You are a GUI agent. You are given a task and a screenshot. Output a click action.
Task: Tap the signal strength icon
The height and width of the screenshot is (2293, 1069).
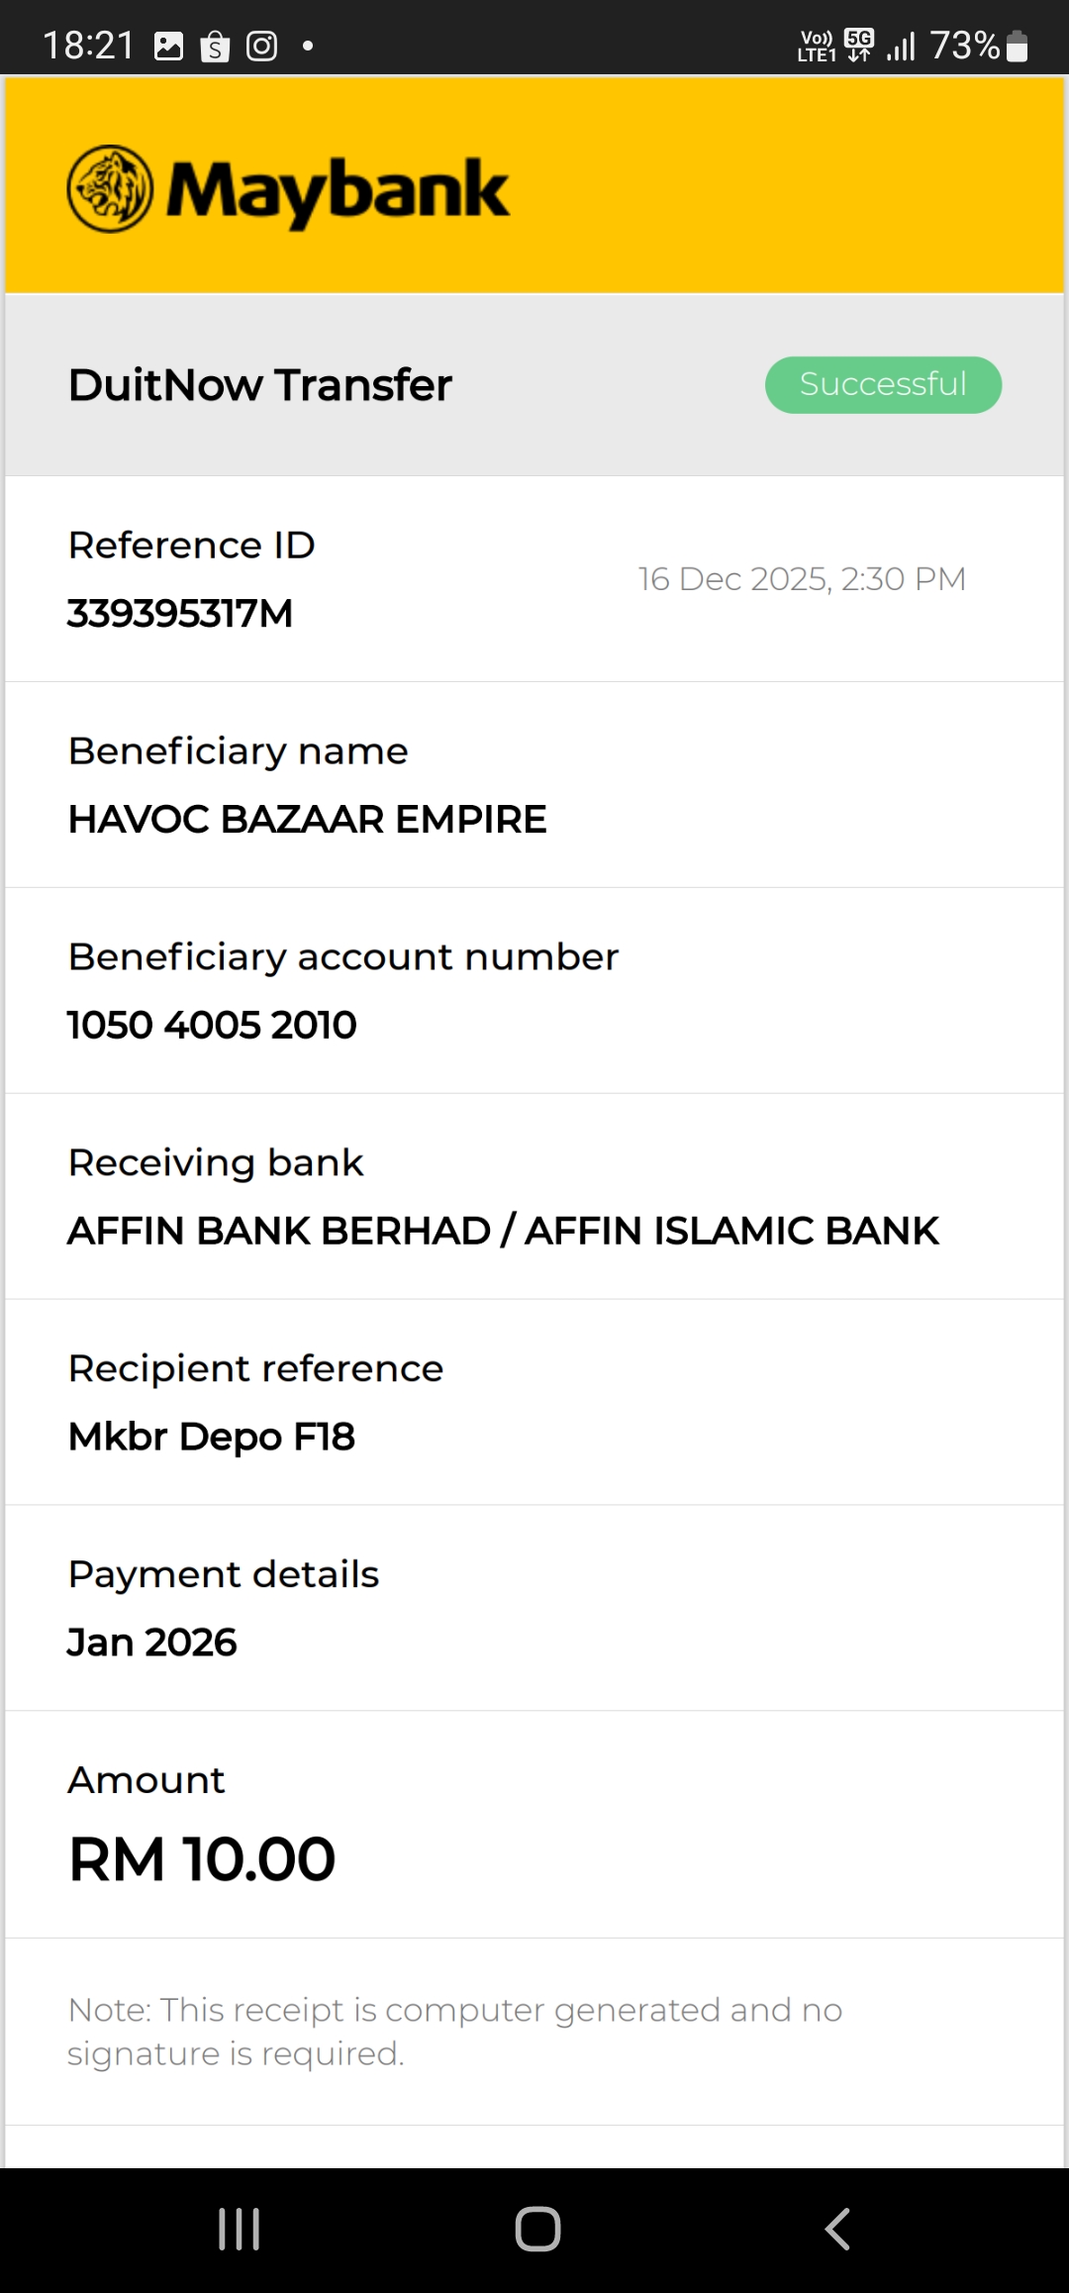pyautogui.click(x=901, y=47)
